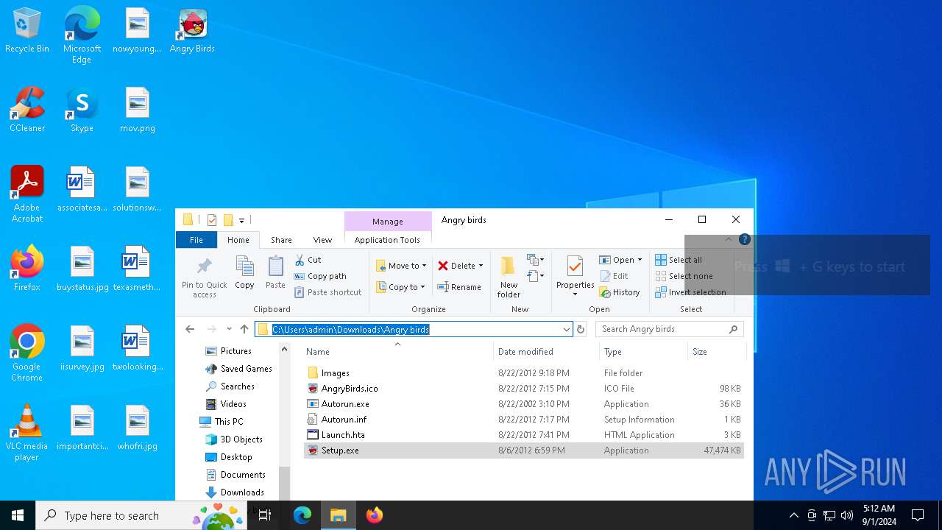Collapse the ribbon with chevron
942x530 pixels.
click(729, 239)
